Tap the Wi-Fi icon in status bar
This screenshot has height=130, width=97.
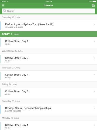7,1
